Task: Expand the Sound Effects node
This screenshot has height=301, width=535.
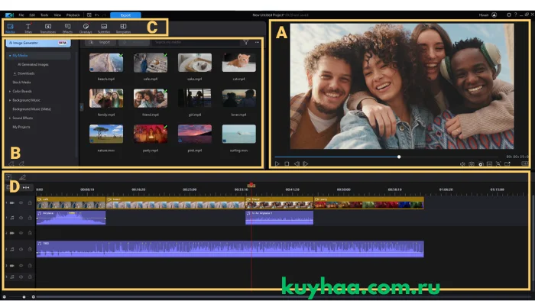Action: [10, 118]
